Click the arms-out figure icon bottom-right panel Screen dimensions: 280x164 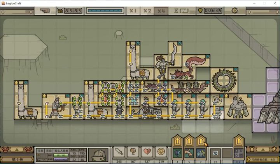275,149
